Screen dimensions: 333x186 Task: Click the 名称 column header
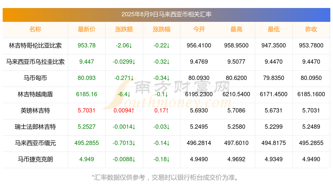(35, 29)
